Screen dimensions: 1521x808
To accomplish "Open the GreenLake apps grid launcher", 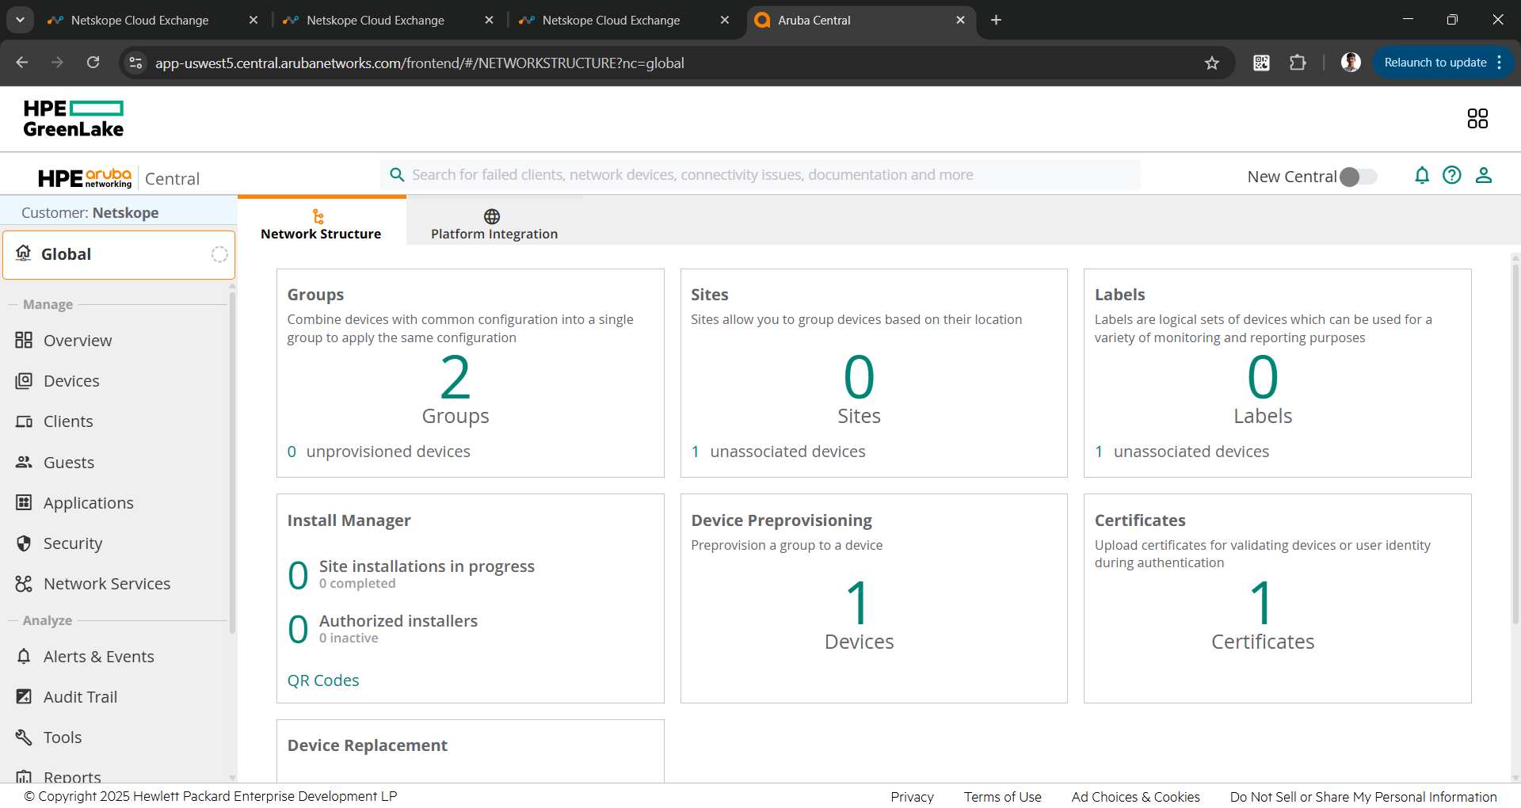I will [x=1477, y=119].
